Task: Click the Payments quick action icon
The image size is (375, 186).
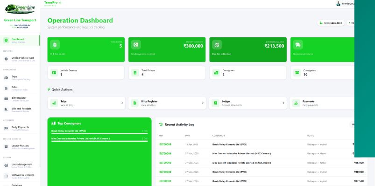Action: (x=296, y=103)
